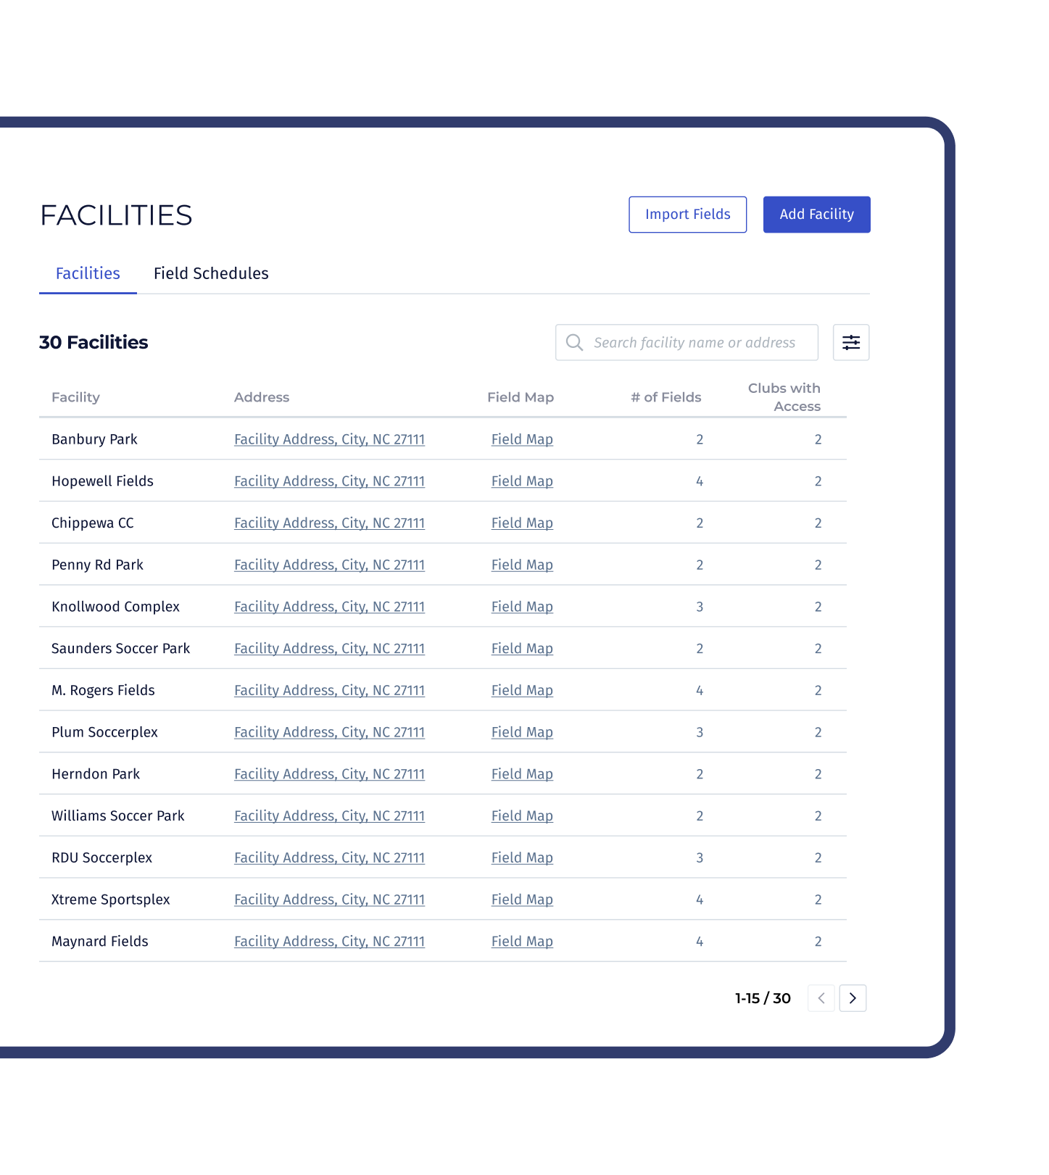
Task: Open Maynard Fields address link
Action: point(329,942)
